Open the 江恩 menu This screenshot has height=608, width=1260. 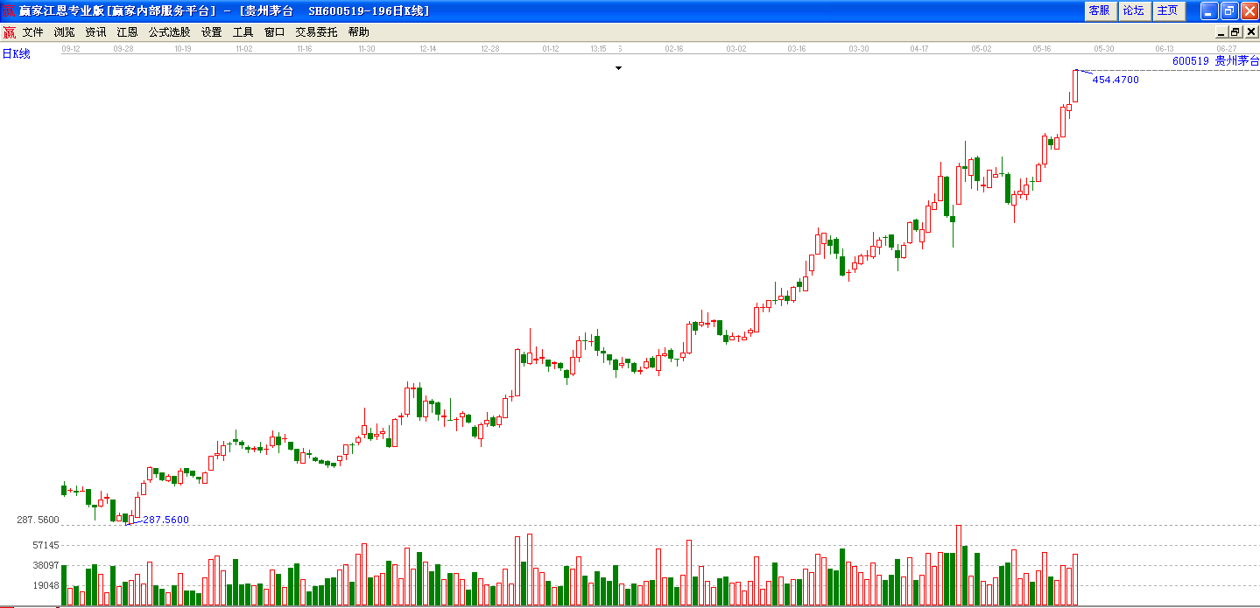coord(127,32)
